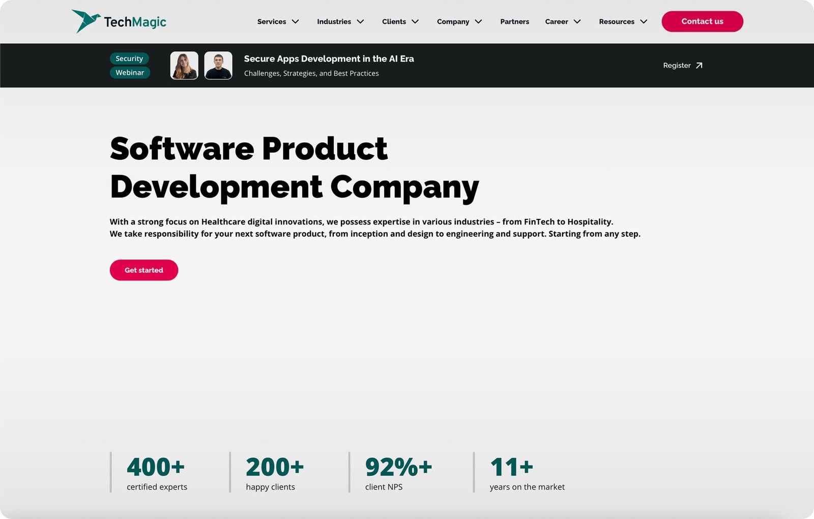Viewport: 814px width, 519px height.
Task: Expand the Career dropdown chevron
Action: click(x=577, y=22)
